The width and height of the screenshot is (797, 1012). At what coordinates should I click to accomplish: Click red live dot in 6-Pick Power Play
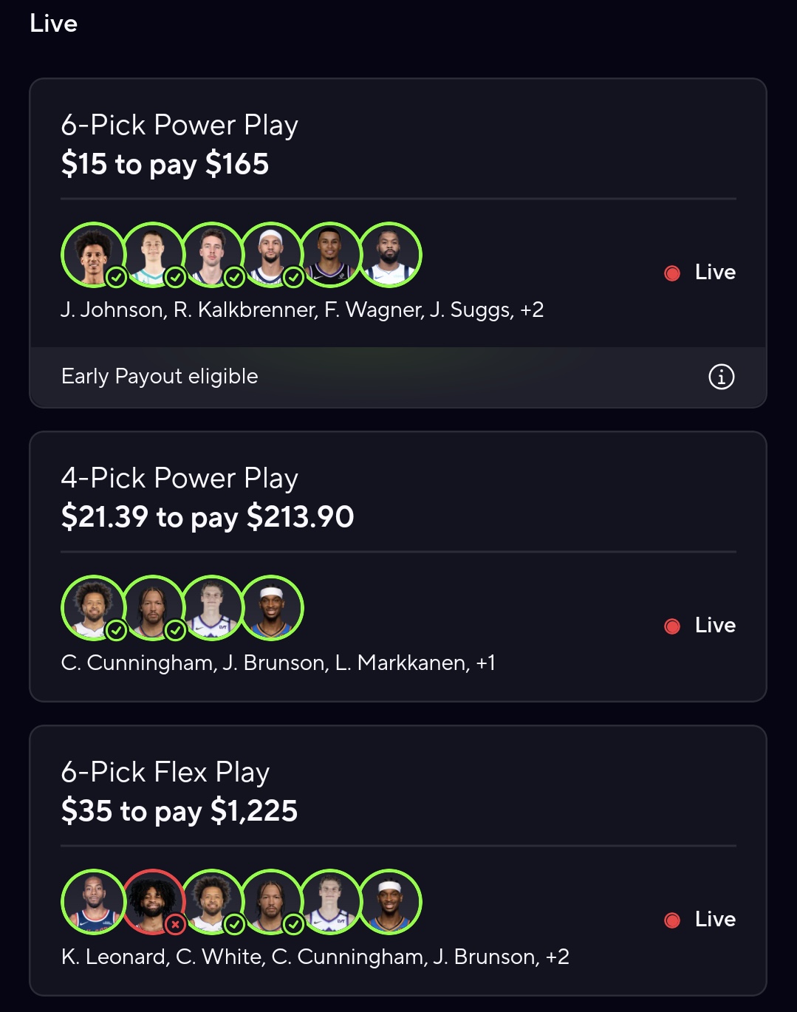tap(672, 273)
